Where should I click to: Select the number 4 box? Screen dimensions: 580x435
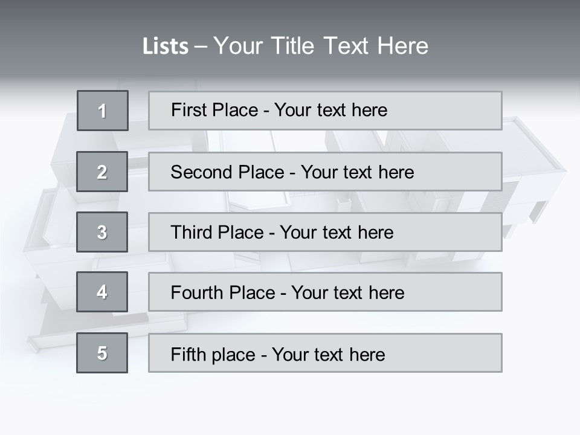(x=102, y=292)
